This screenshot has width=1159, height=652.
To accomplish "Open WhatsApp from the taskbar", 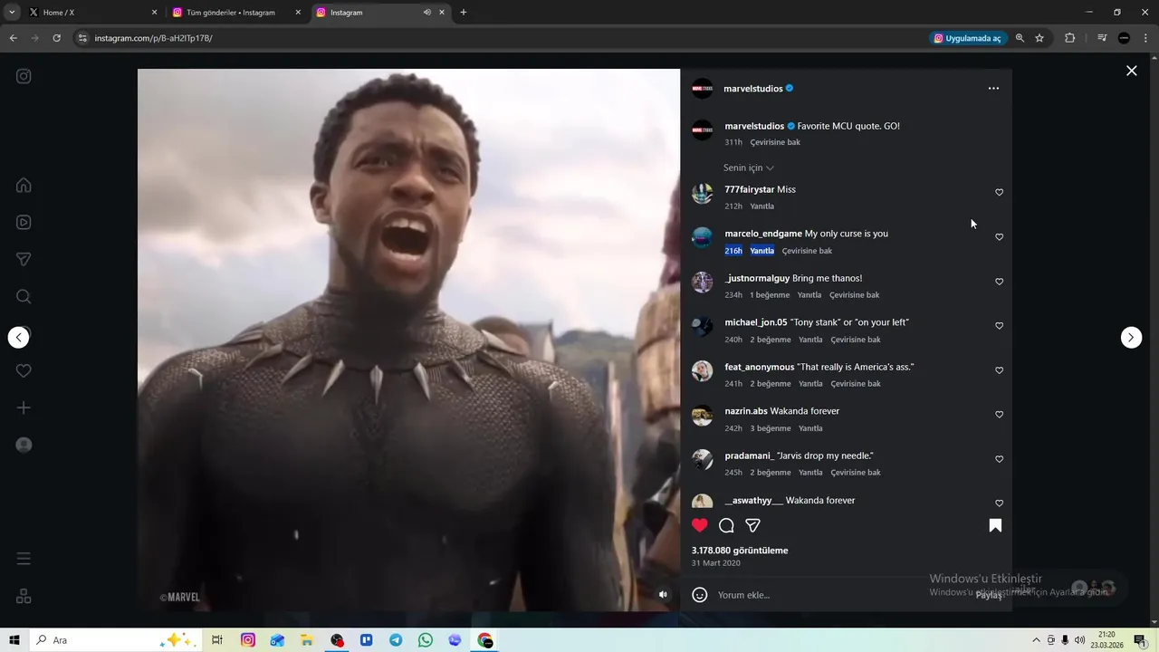I will pos(426,640).
